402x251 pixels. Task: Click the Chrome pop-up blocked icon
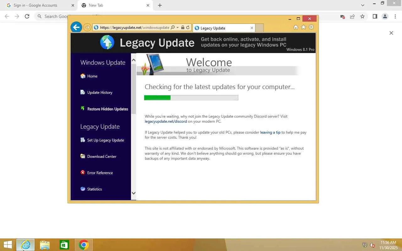coord(343,17)
